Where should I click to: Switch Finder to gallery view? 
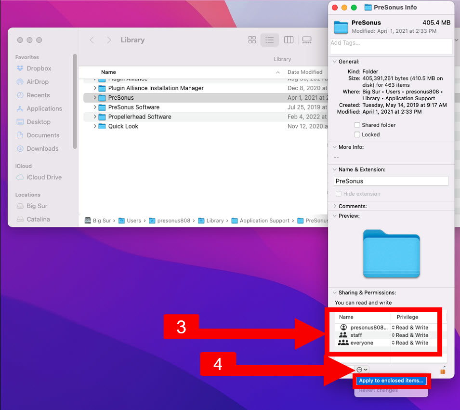pyautogui.click(x=306, y=40)
